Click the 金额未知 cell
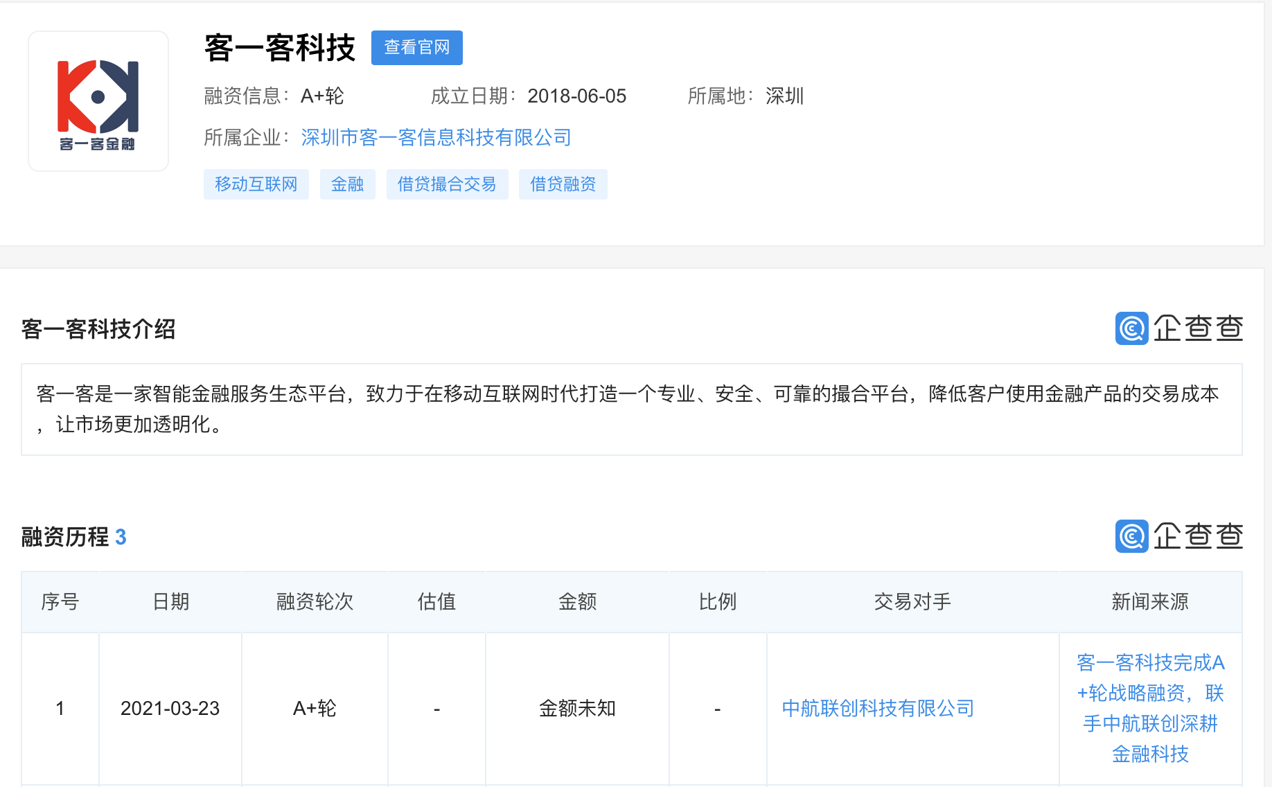 coord(578,708)
